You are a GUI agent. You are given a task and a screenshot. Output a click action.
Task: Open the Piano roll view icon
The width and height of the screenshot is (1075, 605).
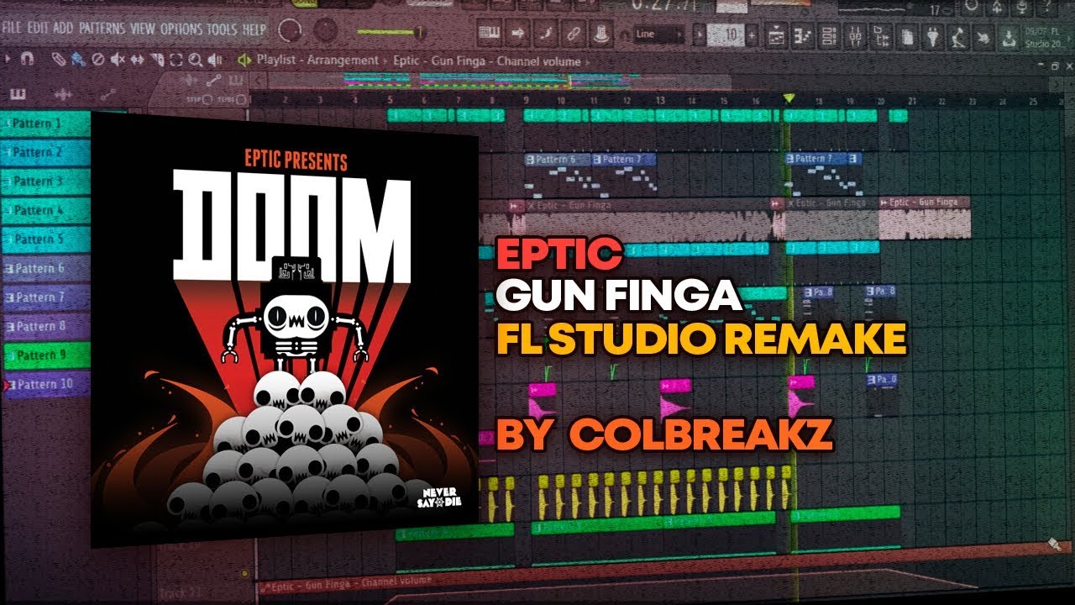pyautogui.click(x=802, y=35)
